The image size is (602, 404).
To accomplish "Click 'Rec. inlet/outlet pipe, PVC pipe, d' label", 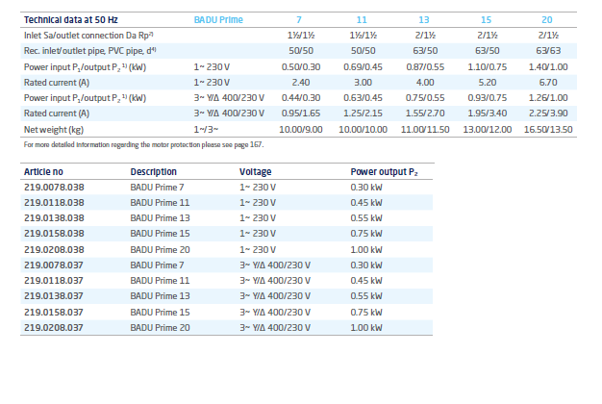I will pos(89,51).
